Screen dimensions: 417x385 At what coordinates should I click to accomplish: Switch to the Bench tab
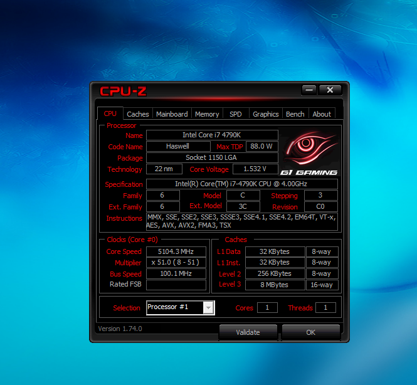295,114
